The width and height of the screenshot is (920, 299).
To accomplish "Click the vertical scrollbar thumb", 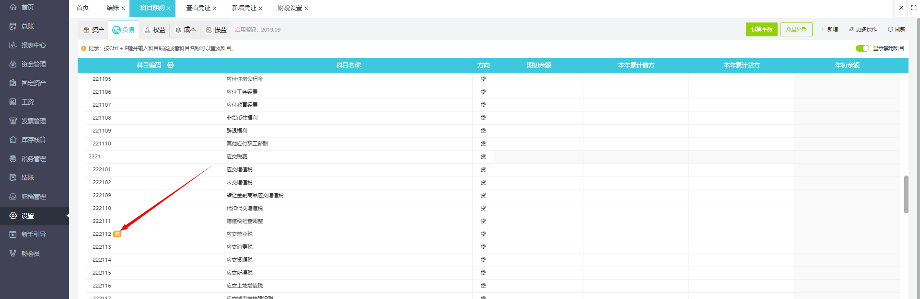I will pos(906,194).
